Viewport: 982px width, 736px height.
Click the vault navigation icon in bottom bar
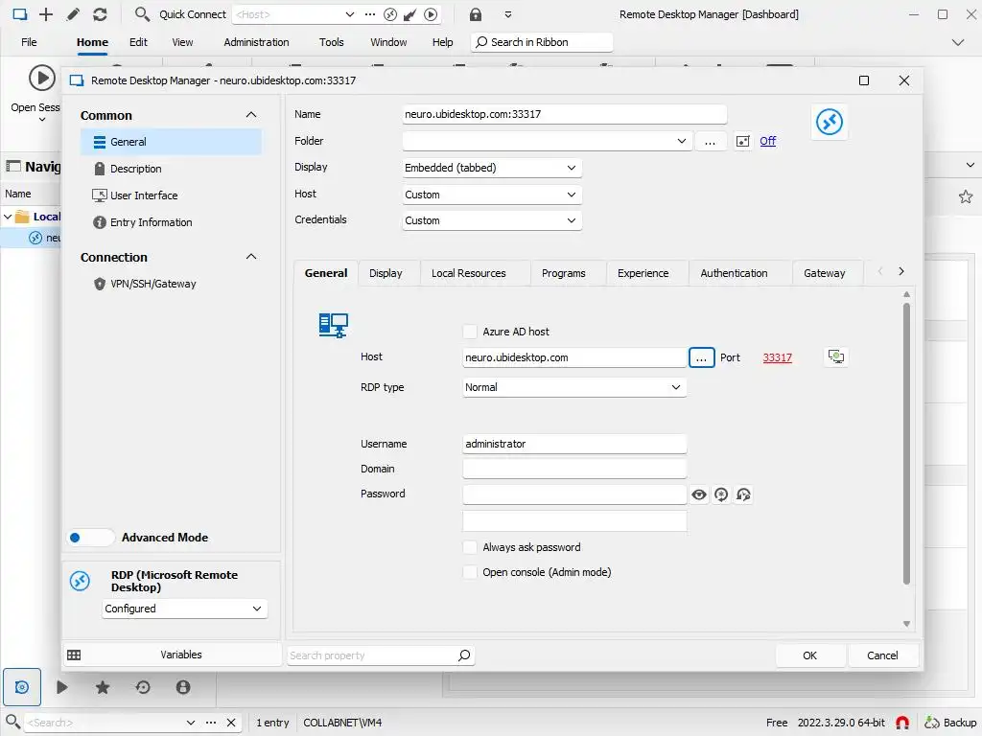(x=22, y=687)
